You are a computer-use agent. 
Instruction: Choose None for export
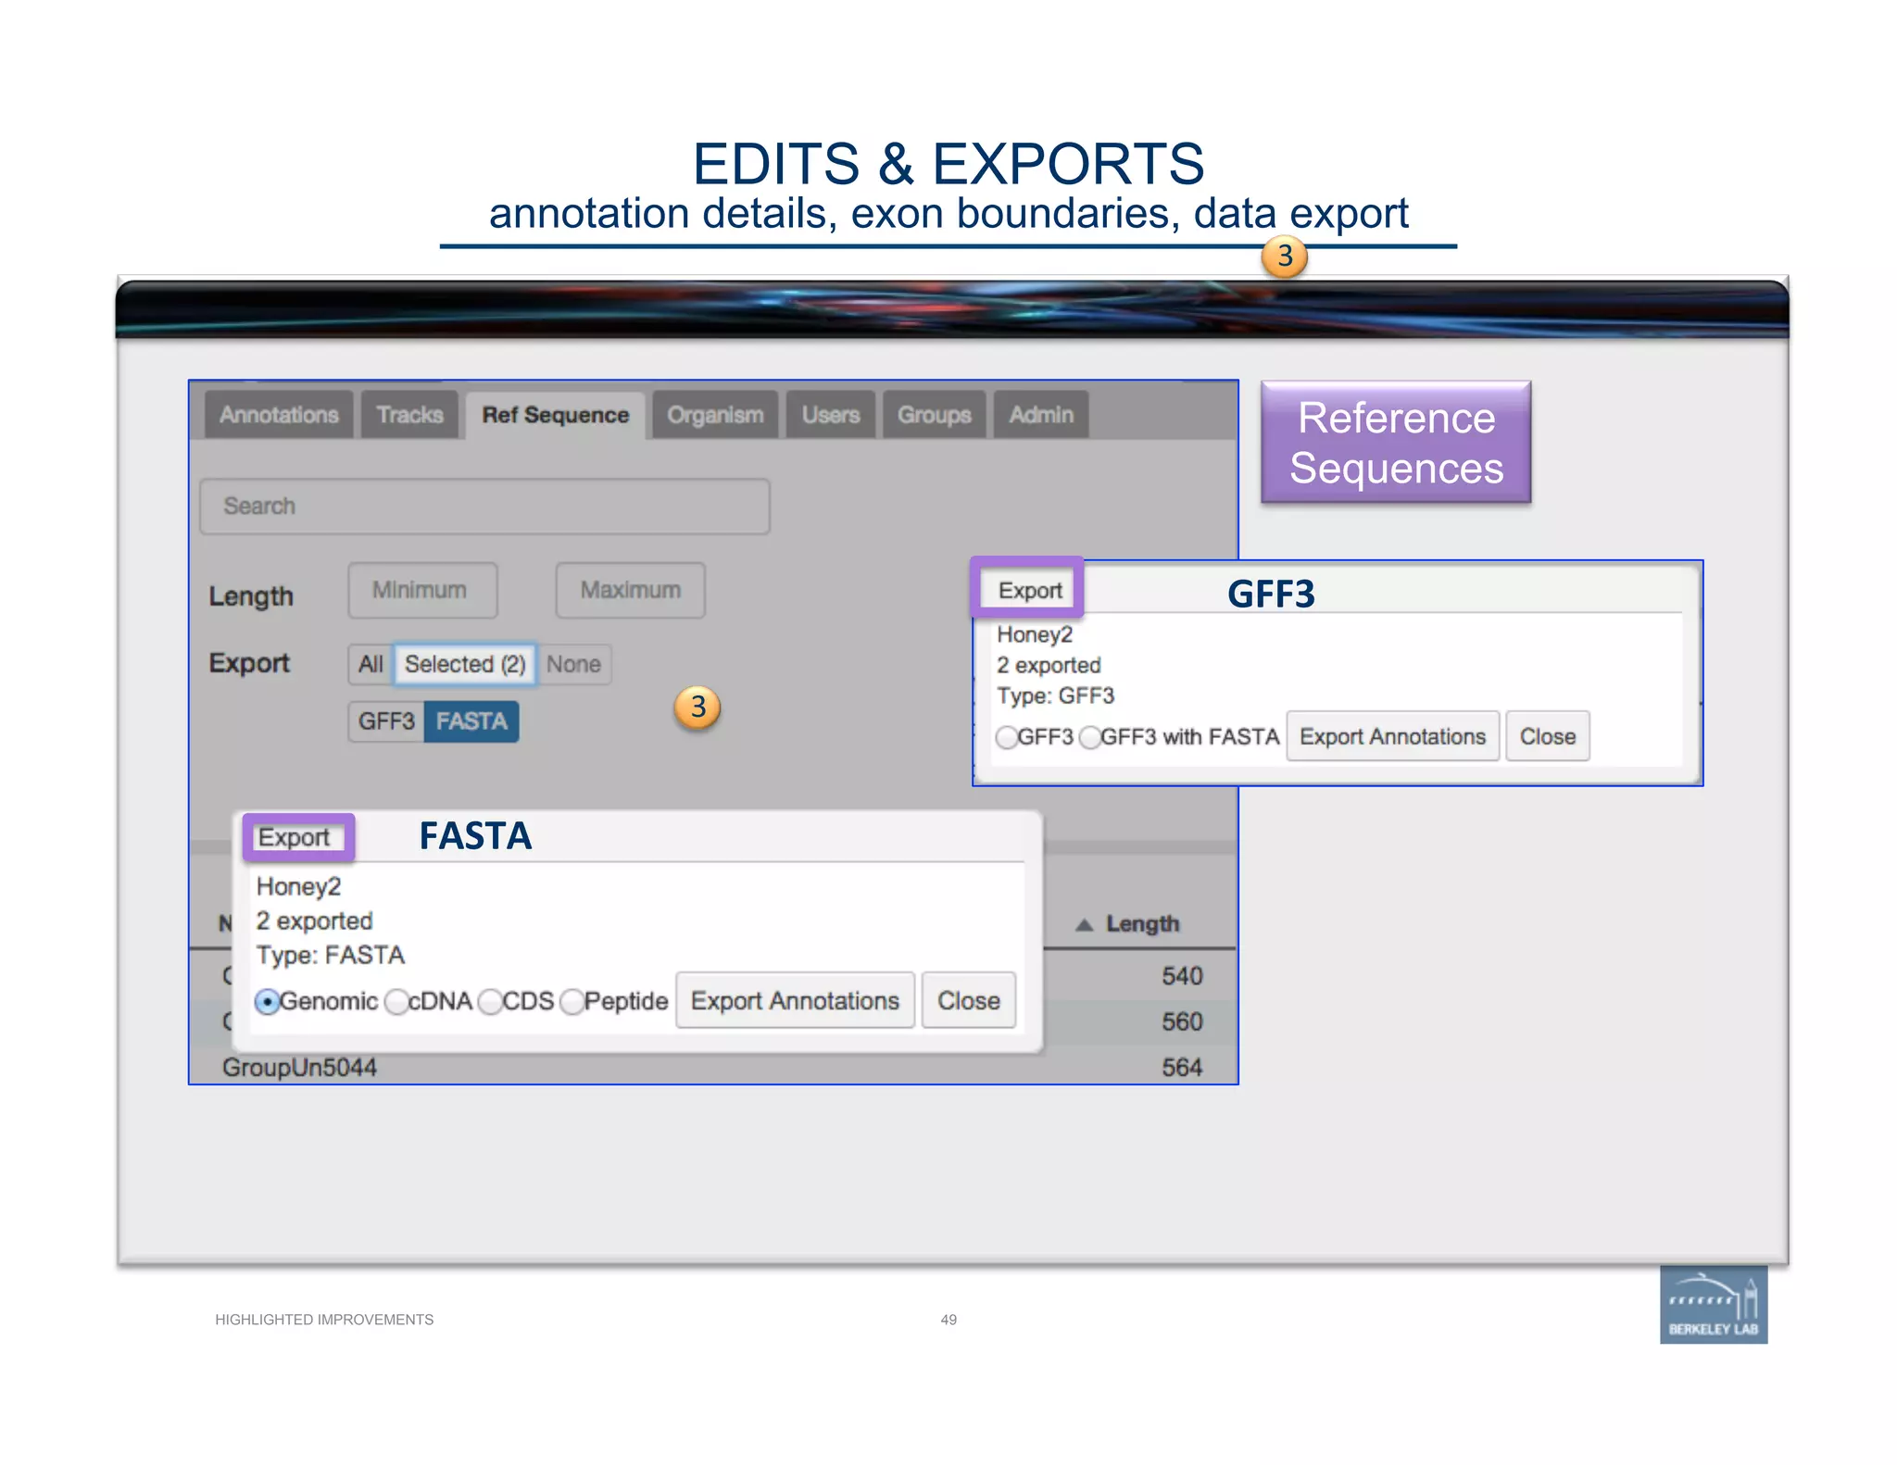(573, 665)
